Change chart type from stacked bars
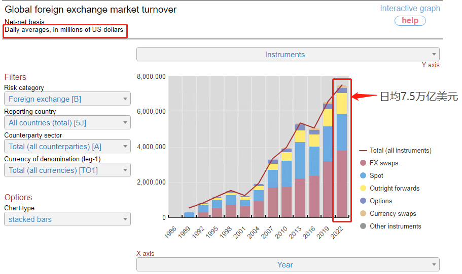Screen dimensions: 462x274 pos(67,219)
